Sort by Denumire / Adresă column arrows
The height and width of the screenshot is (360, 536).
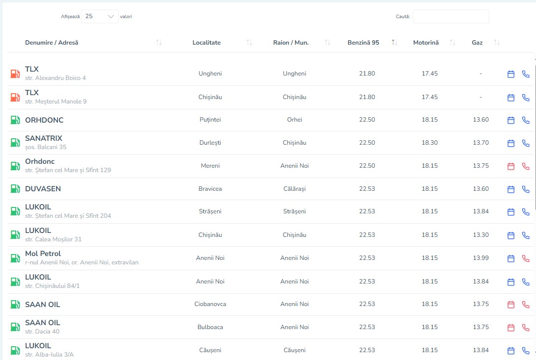(159, 43)
